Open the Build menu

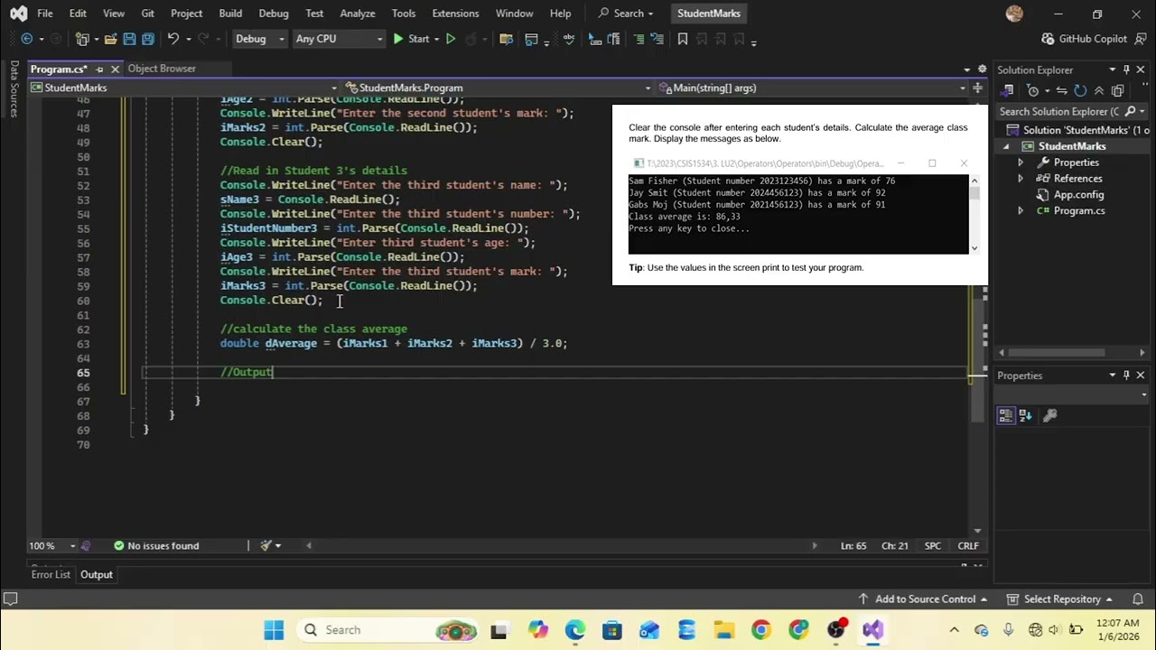(230, 14)
